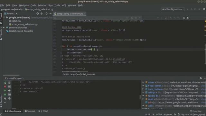Screen dimensions: 206x116
Task: Open Favorites side tool tab
Action: pyautogui.click(x=1, y=101)
